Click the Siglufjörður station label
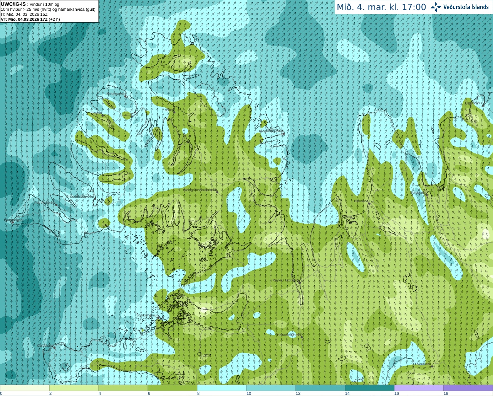Screen dimensions: 493x396 (474, 103)
